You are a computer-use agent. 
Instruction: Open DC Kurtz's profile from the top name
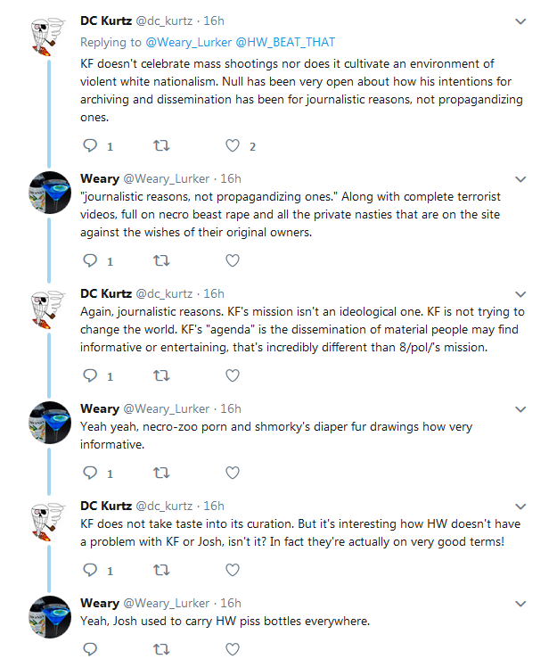point(106,21)
